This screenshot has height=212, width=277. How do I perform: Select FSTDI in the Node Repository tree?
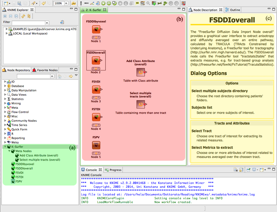coord(19,177)
